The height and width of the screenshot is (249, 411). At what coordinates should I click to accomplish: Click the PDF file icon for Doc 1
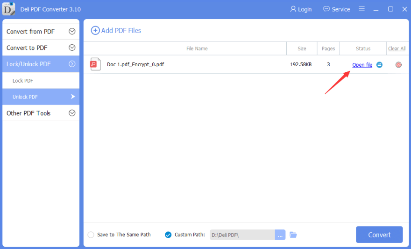tap(95, 64)
